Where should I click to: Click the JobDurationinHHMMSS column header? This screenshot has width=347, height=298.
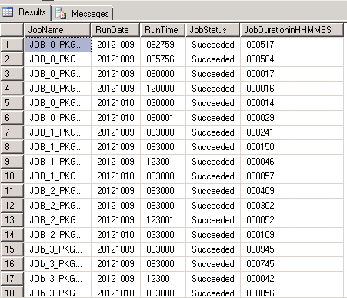click(x=292, y=30)
